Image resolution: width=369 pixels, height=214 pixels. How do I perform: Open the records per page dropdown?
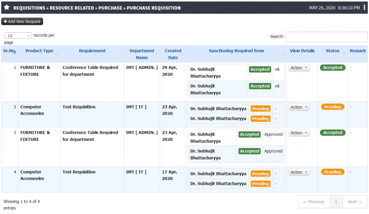pyautogui.click(x=18, y=35)
